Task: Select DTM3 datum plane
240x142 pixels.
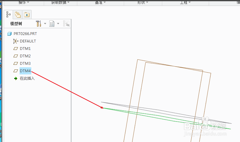Action: click(x=25, y=63)
